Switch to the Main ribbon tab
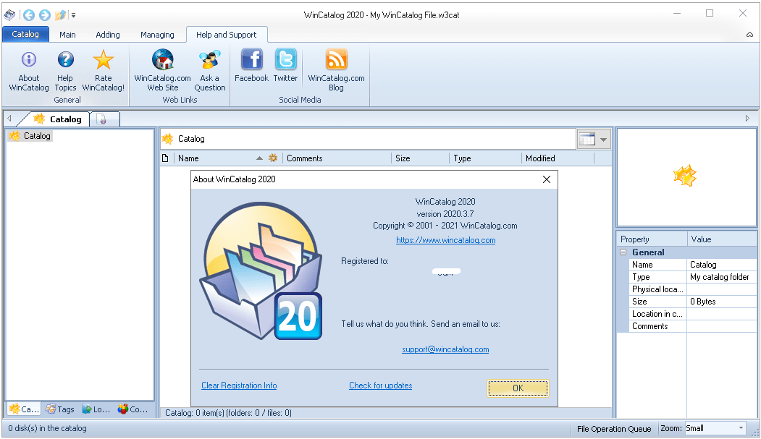761x439 pixels. [67, 35]
